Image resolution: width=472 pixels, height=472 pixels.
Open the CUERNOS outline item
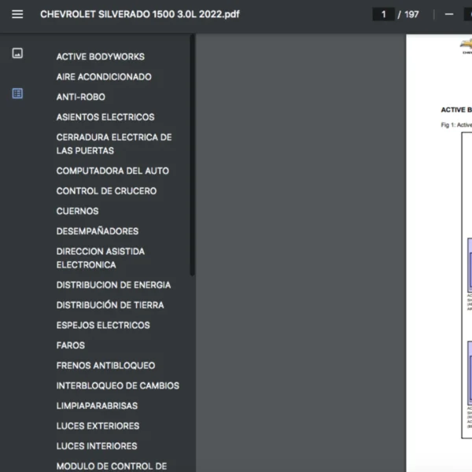coord(77,212)
